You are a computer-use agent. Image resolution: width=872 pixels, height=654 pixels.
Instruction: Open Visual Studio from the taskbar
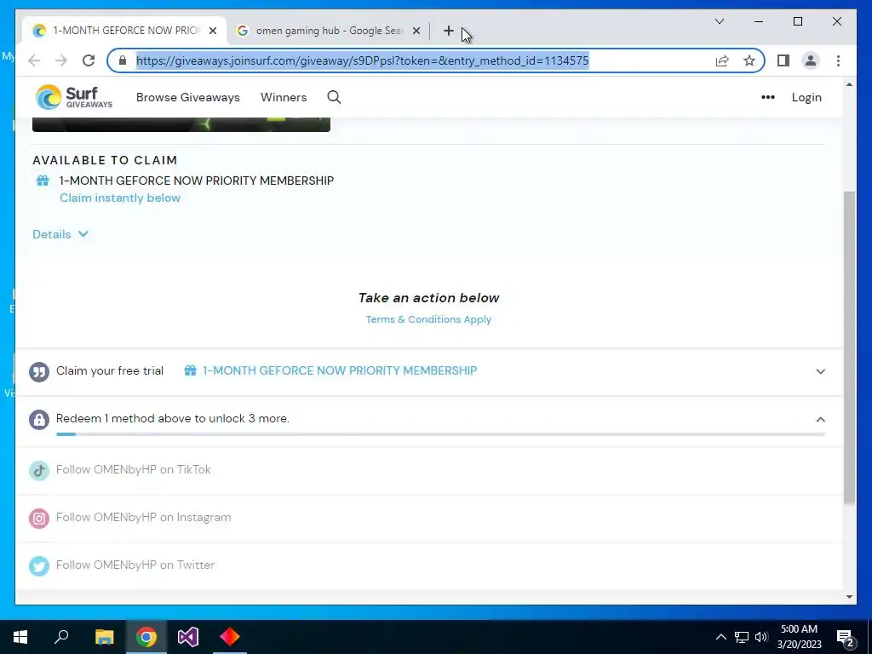[x=188, y=637]
